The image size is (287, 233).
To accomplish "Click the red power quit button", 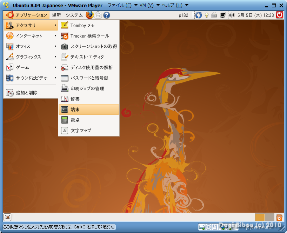I will point(280,15).
